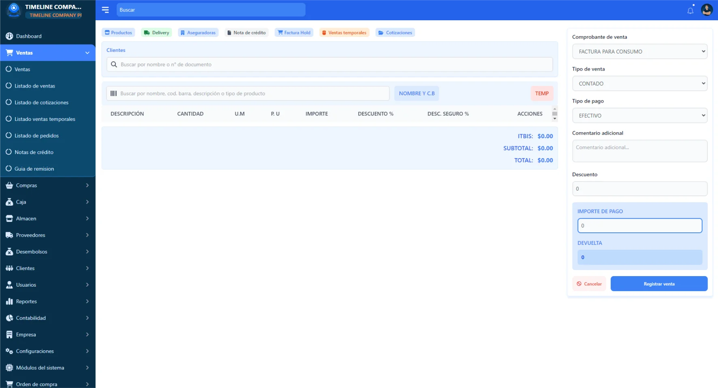
Task: Expand the Orden de compra chevron
Action: pyautogui.click(x=87, y=384)
